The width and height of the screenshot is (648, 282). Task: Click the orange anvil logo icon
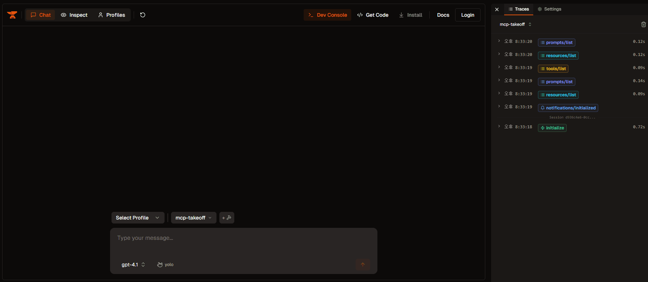[12, 15]
